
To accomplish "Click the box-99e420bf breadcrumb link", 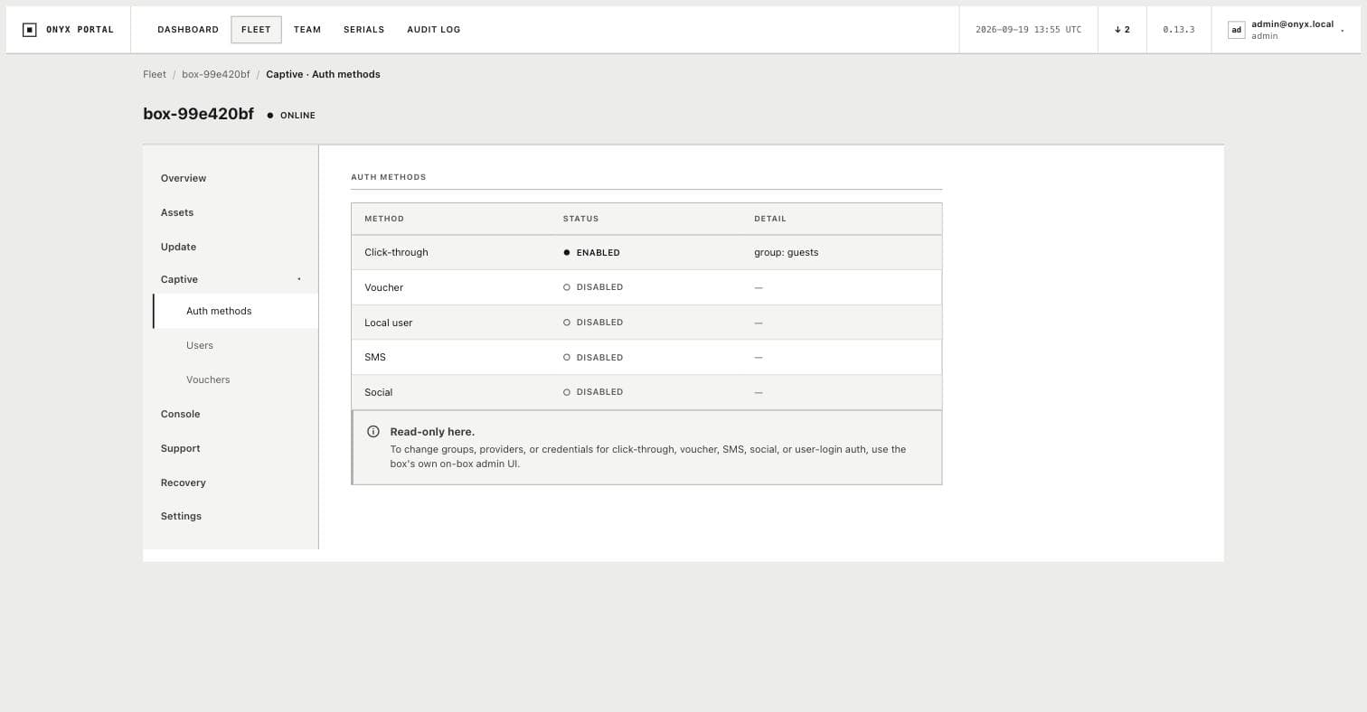I will click(216, 75).
